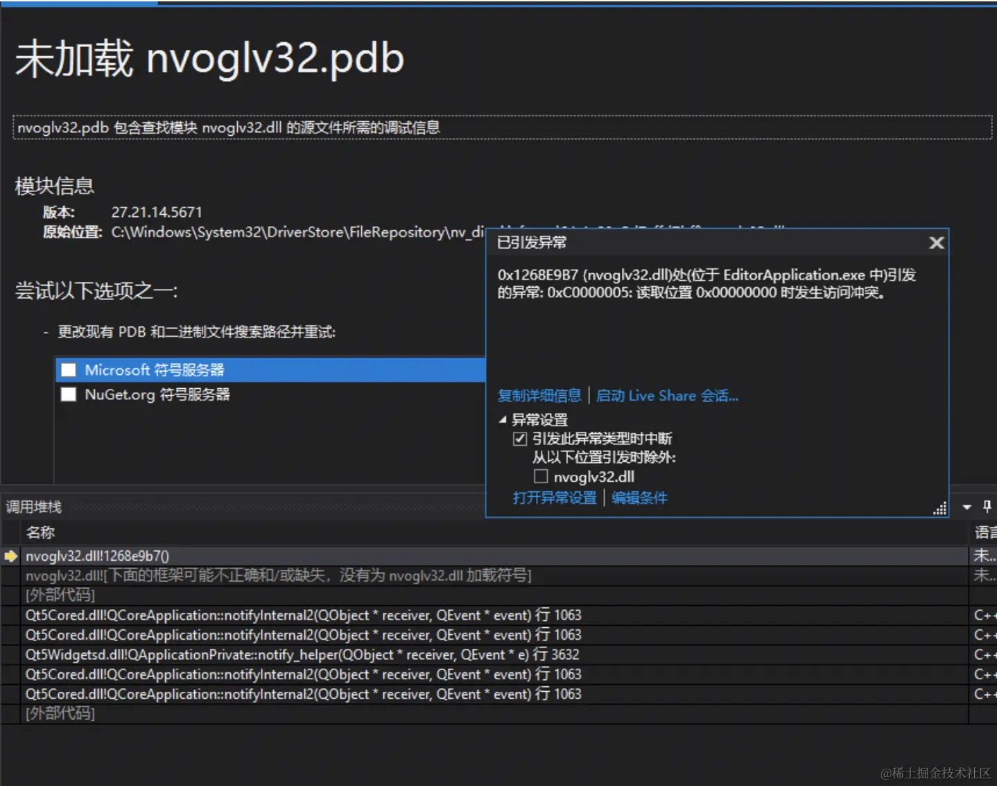Uncheck 引发此异常类型时中断 option
Screen dimensions: 997x786
coord(520,439)
